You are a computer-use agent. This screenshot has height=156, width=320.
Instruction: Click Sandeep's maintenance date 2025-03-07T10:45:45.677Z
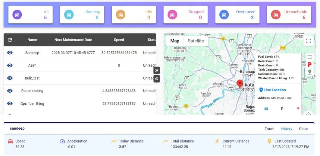(x=73, y=53)
